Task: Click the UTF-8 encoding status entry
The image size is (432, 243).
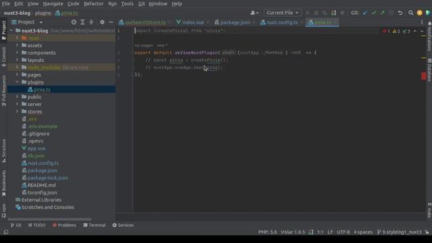Action: (x=344, y=232)
